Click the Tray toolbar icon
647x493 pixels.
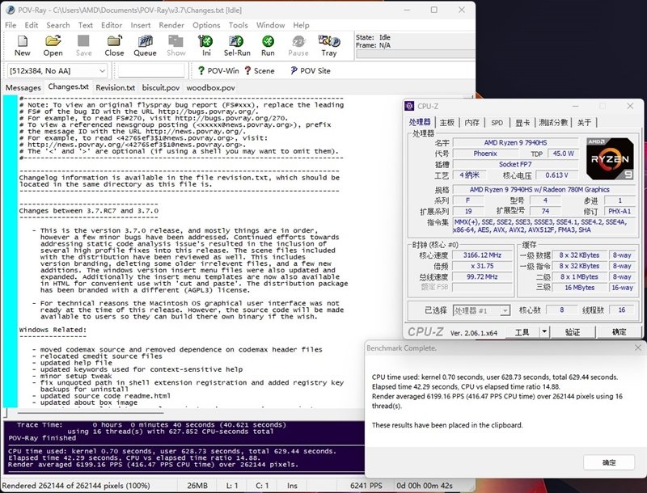[x=328, y=44]
